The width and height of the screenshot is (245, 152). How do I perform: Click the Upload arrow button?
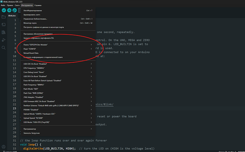[9, 10]
